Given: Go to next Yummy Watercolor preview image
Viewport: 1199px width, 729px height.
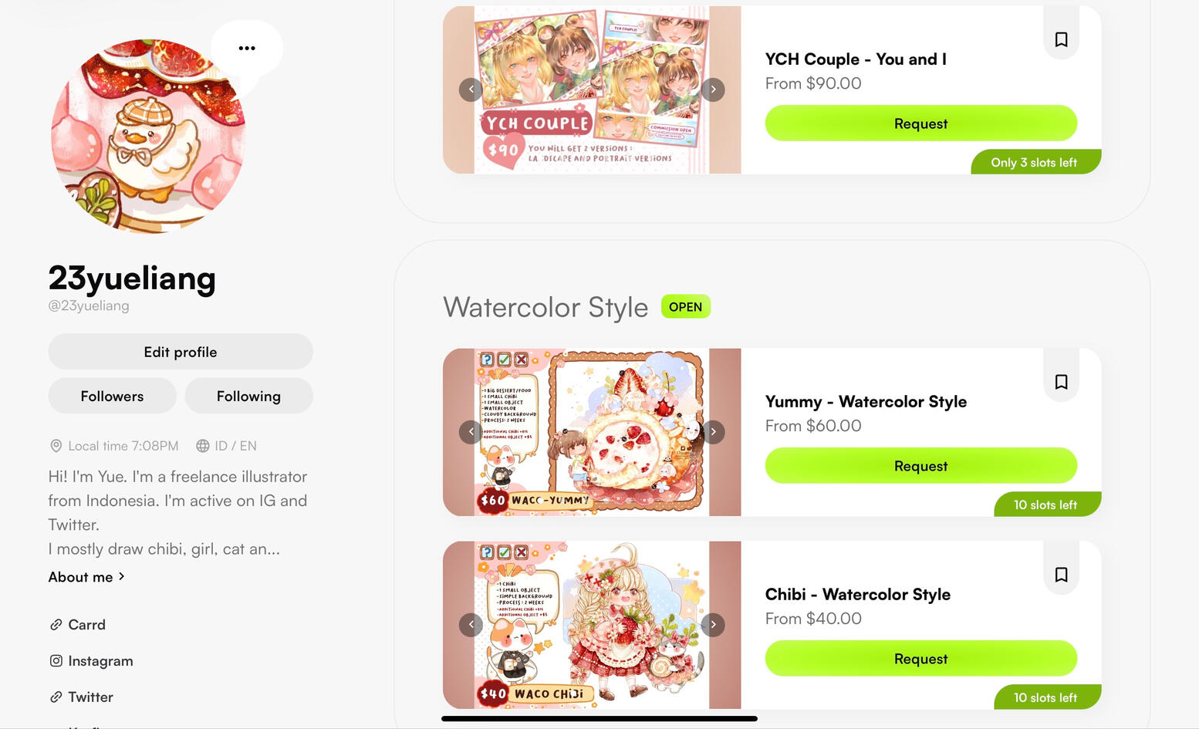Looking at the screenshot, I should point(713,432).
